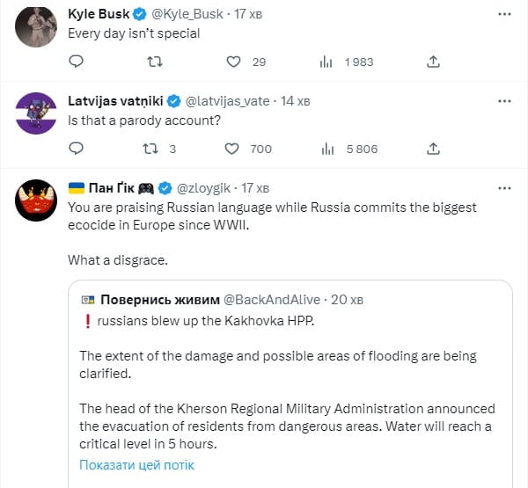Reply to Kyle Busk's tweet
The width and height of the screenshot is (528, 488).
click(x=77, y=62)
